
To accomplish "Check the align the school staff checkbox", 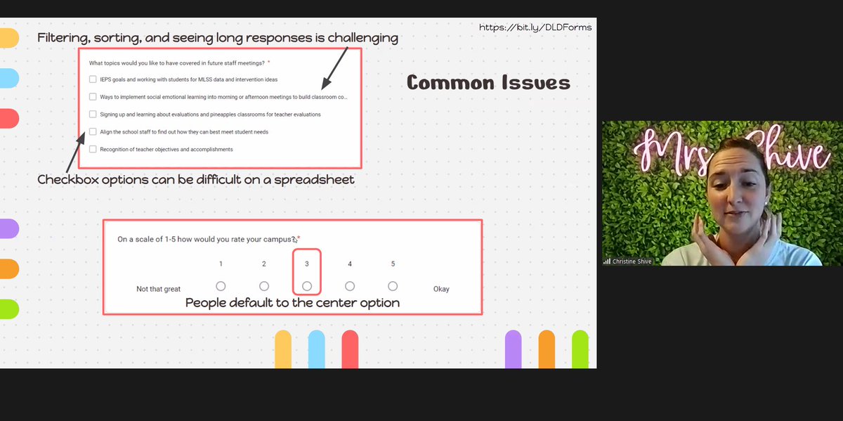I will pos(93,131).
